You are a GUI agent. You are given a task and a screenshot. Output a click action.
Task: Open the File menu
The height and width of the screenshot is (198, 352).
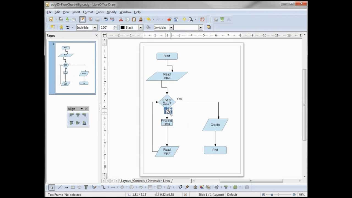tap(49, 12)
